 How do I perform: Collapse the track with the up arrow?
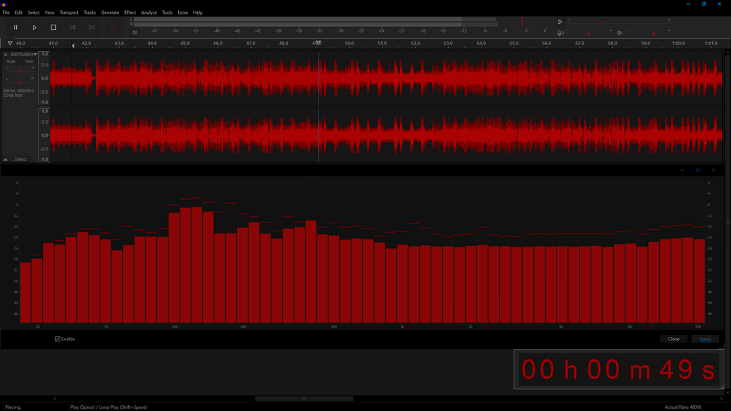click(6, 159)
